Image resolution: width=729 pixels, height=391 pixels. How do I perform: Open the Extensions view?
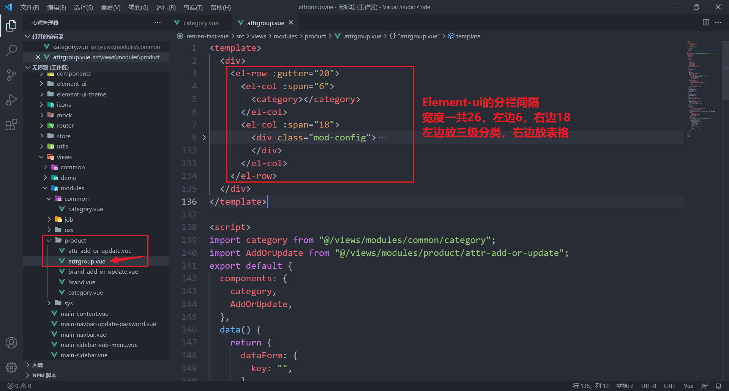click(11, 125)
